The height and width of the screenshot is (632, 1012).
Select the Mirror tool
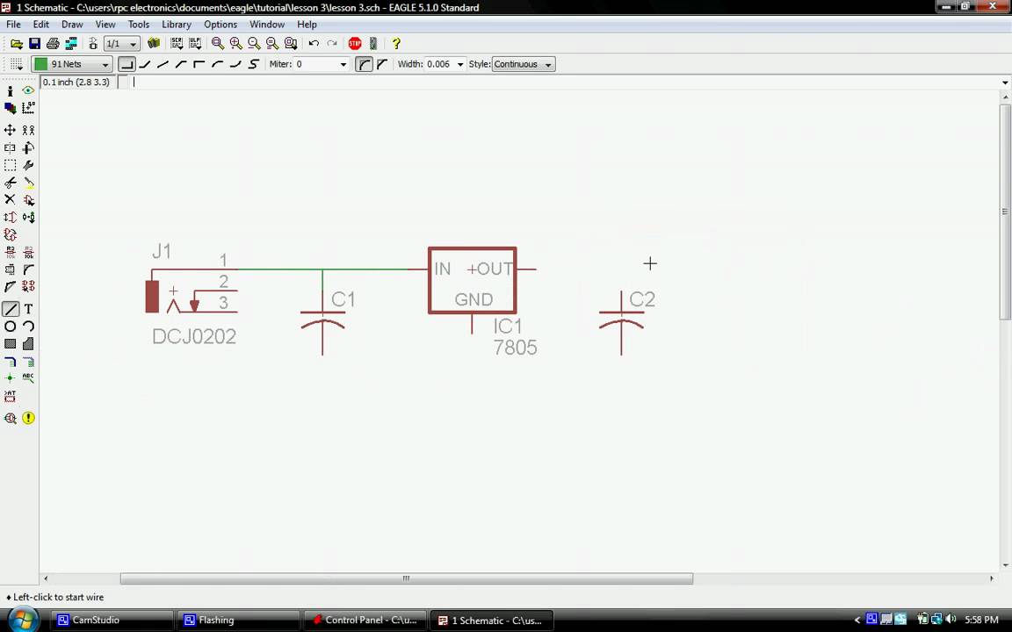pyautogui.click(x=10, y=147)
